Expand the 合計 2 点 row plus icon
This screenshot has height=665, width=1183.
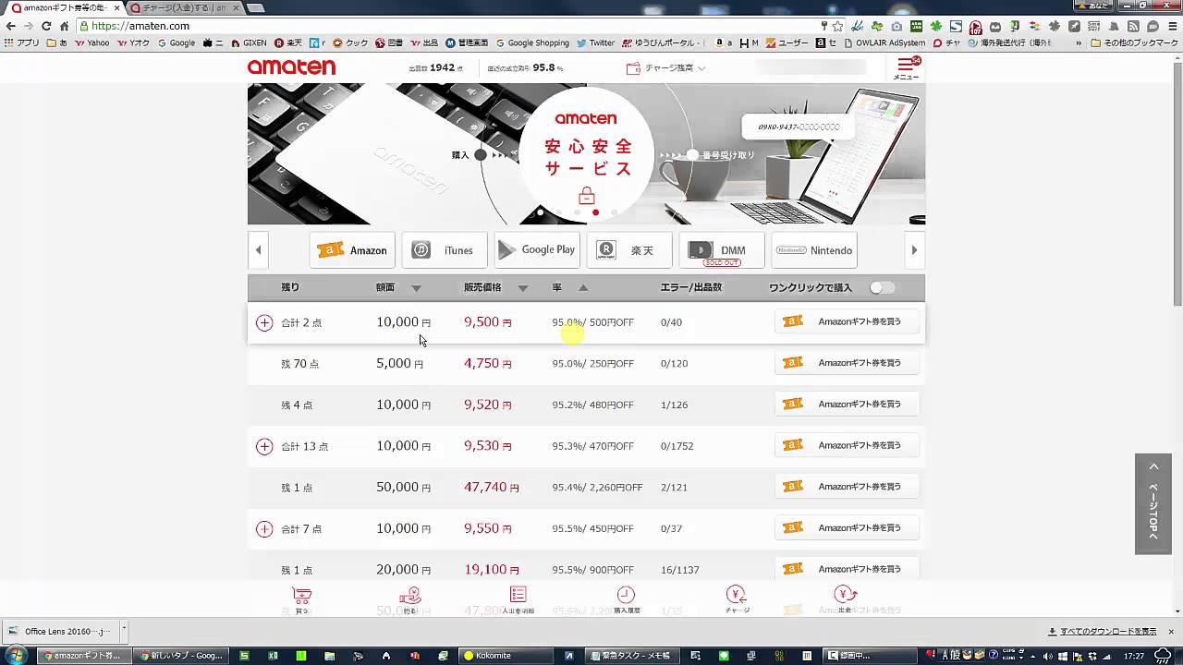[x=264, y=322]
